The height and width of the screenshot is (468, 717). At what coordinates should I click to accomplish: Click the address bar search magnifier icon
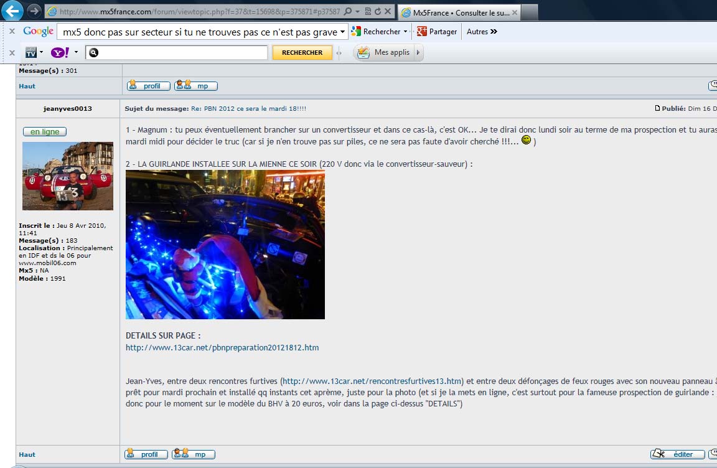347,11
